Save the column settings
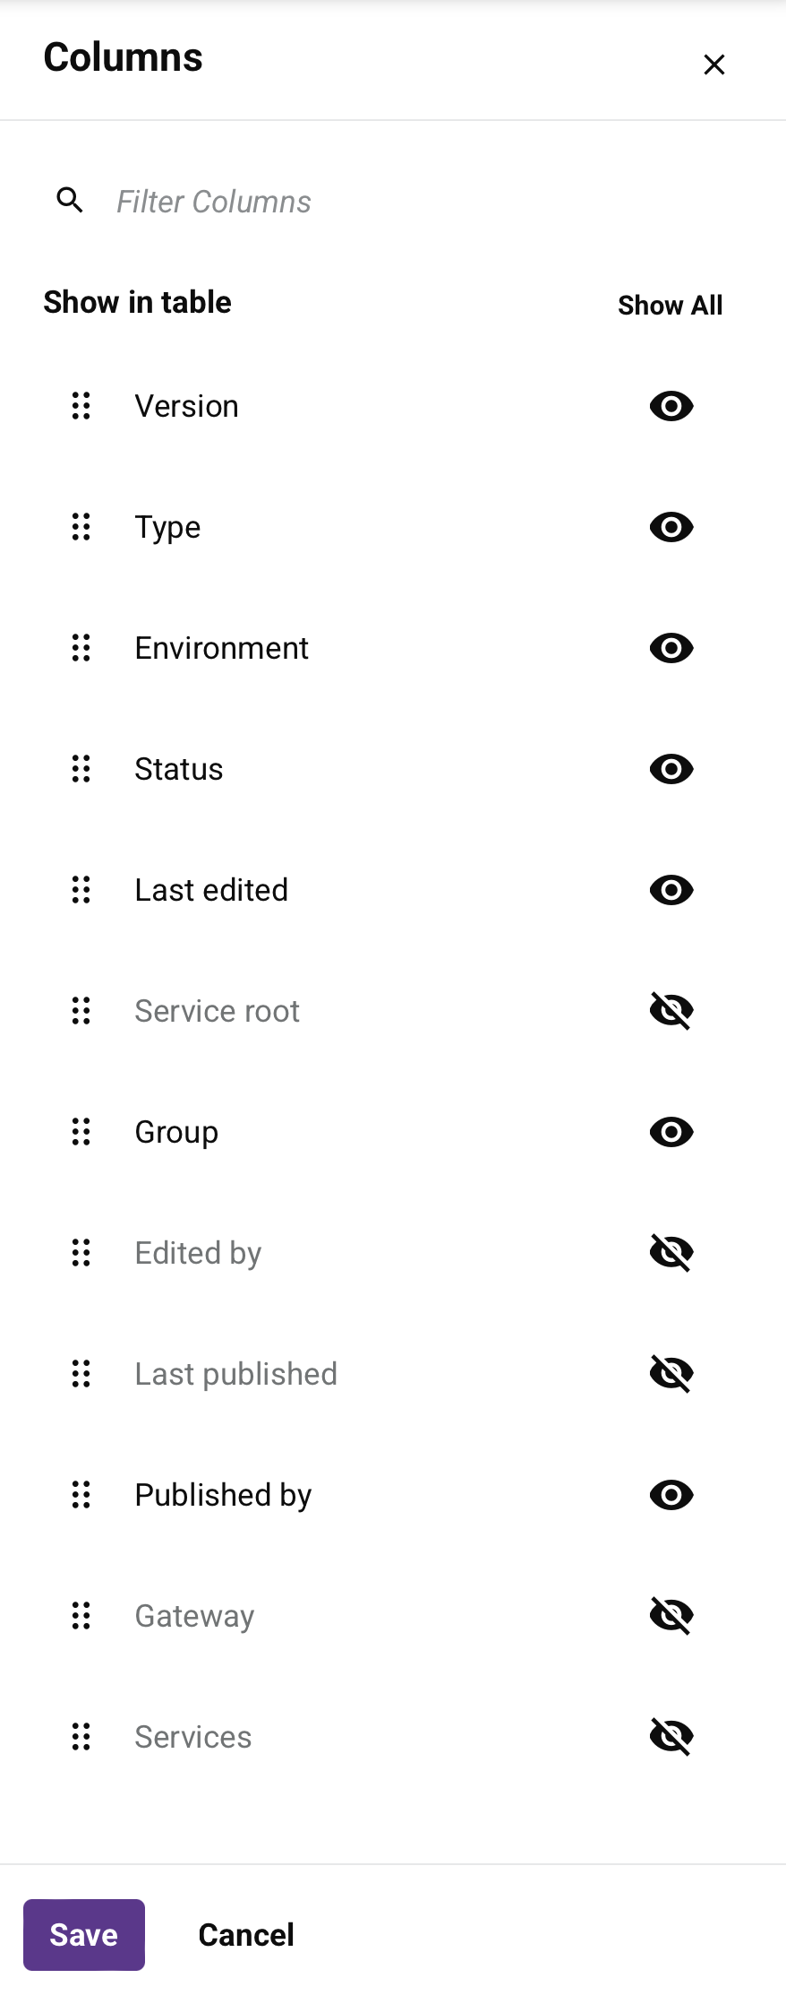 [84, 1935]
